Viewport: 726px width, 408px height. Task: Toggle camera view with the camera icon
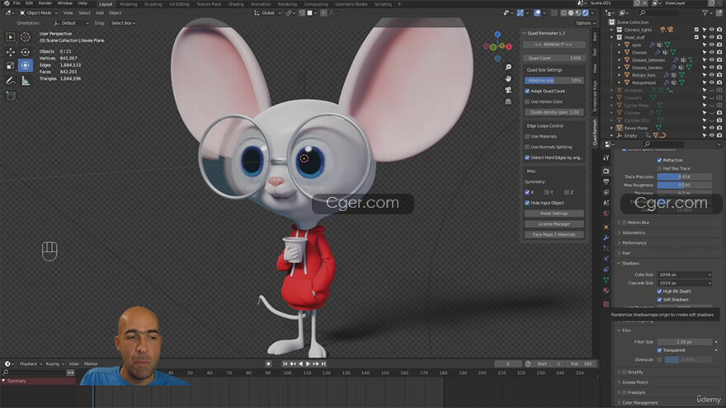coord(508,90)
